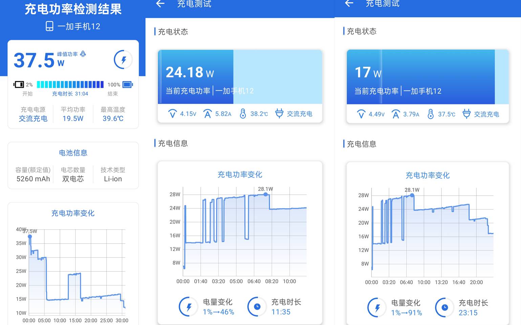
Task: Click 电量变化 value 1%→46%
Action: click(218, 312)
